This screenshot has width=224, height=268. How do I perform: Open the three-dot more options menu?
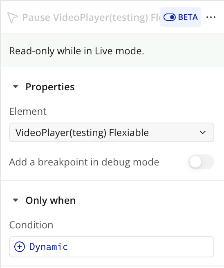tap(211, 17)
